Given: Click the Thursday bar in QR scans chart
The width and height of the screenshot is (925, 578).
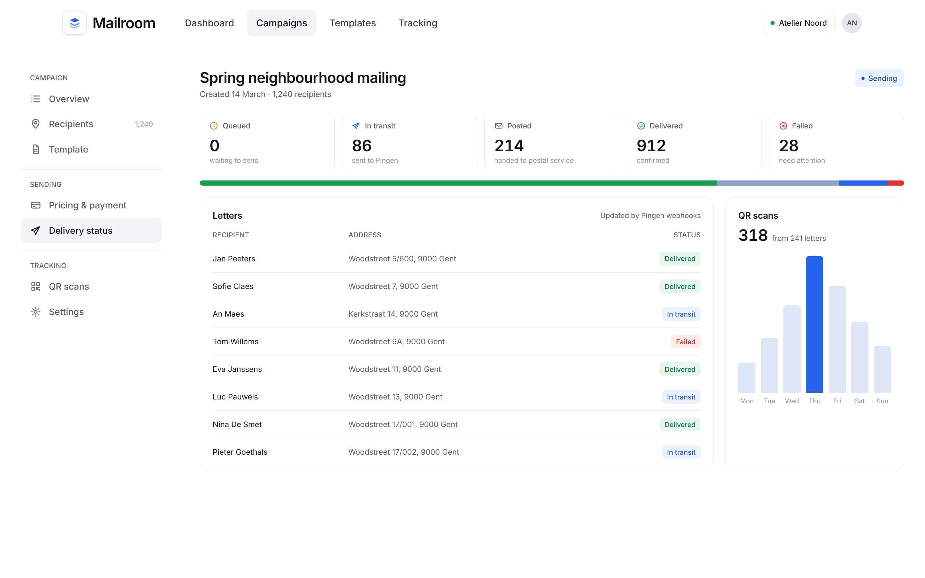Looking at the screenshot, I should tap(814, 325).
